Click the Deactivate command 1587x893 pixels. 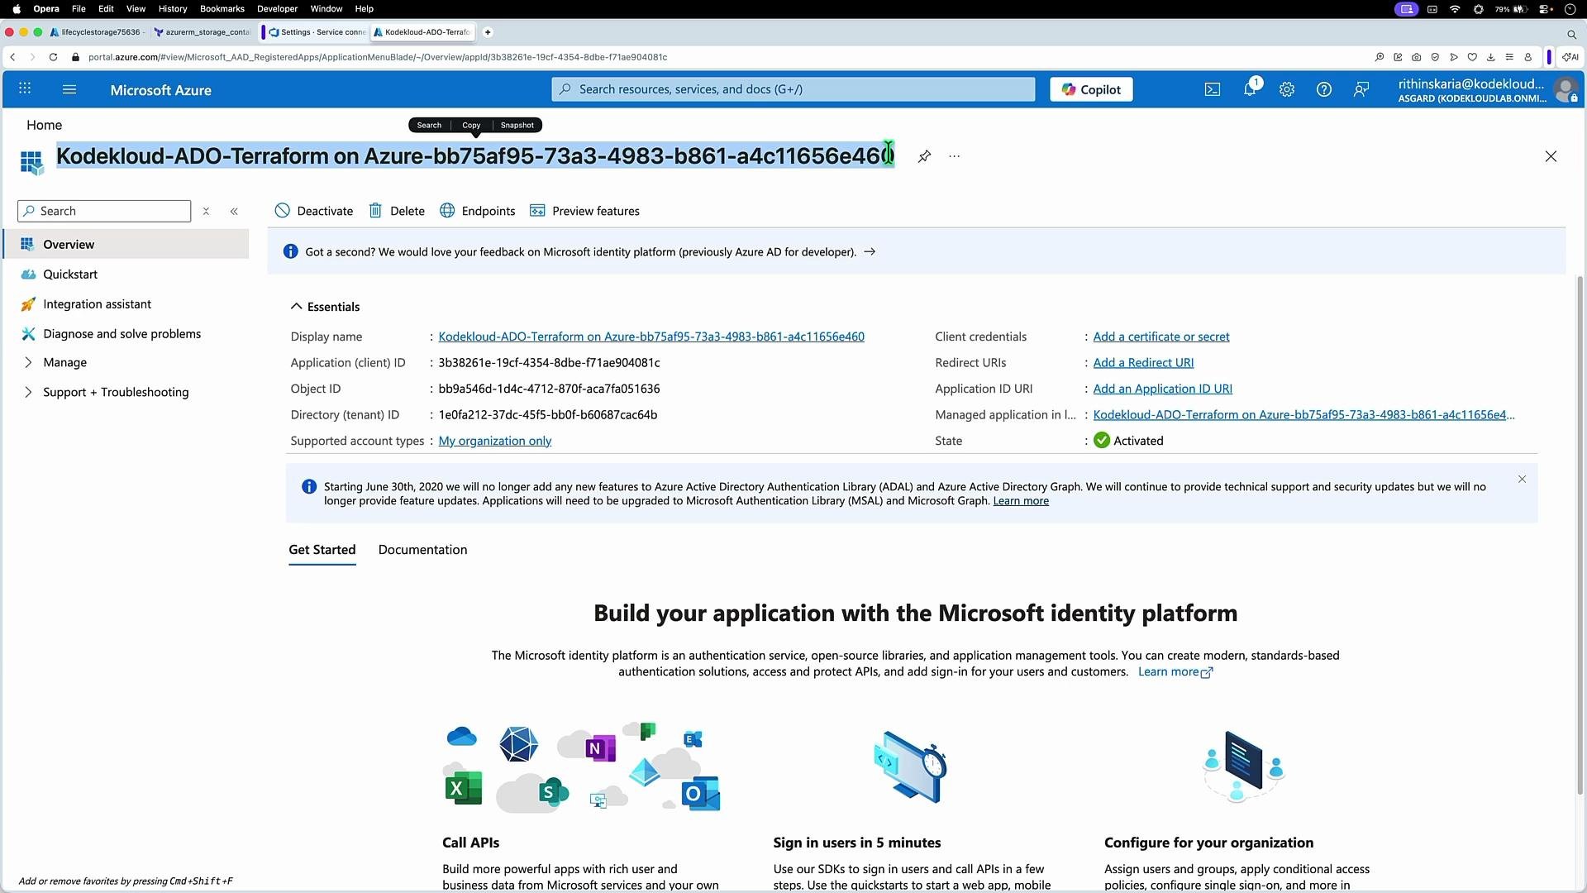(314, 211)
